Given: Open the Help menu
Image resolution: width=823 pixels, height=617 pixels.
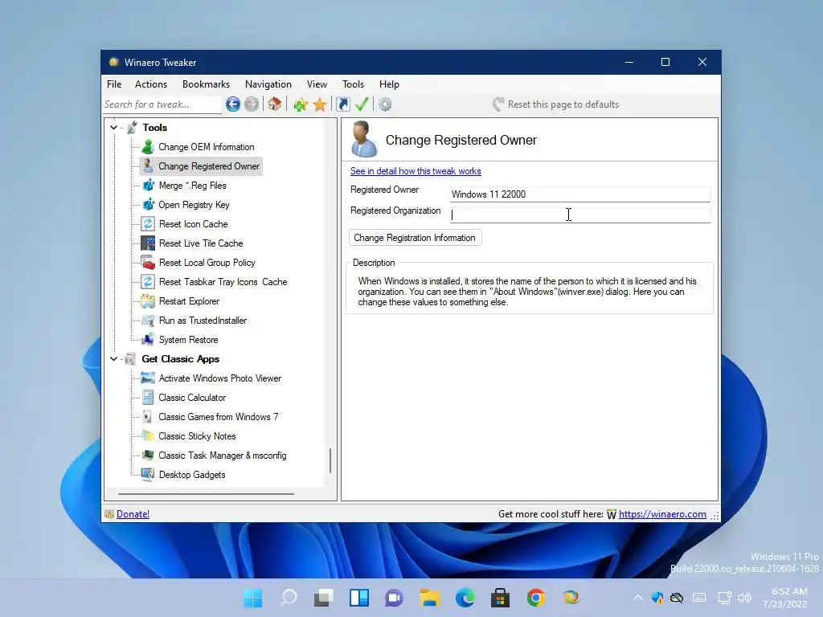Looking at the screenshot, I should [390, 84].
